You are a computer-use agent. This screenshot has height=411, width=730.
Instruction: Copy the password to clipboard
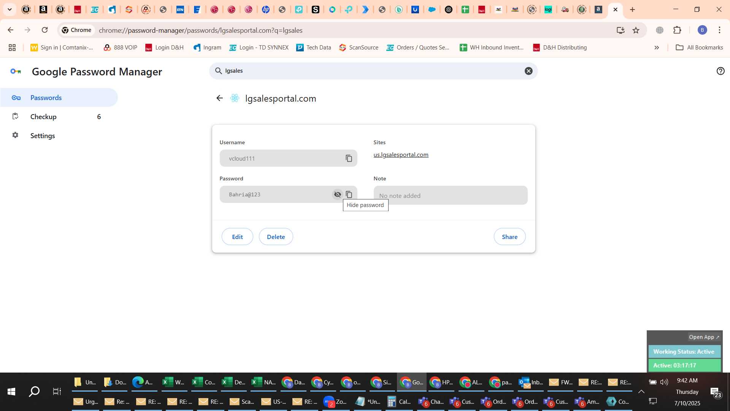coord(349,194)
